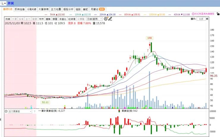The image size is (220, 137).
Task: Open the 筆記 tab
Action: click(x=85, y=10)
